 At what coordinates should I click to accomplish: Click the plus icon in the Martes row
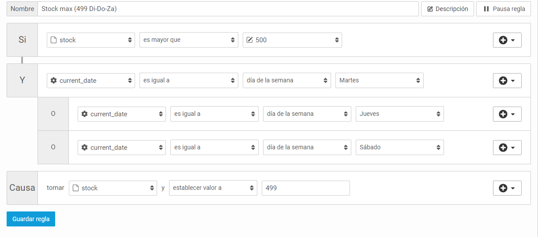click(503, 81)
